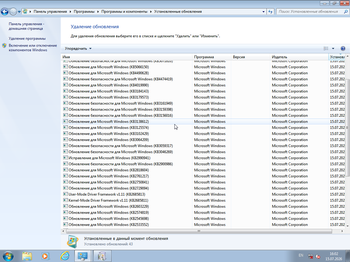Open the 'Упорядочить' menu
Image resolution: width=350 pixels, height=262 pixels.
coord(78,49)
